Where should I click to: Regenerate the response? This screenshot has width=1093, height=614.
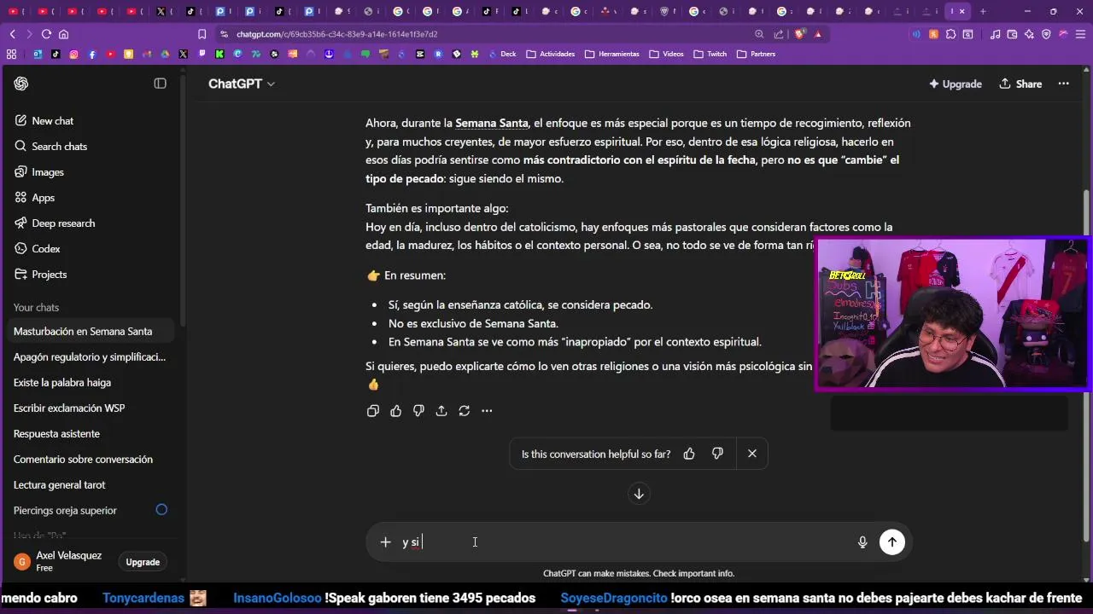click(464, 411)
